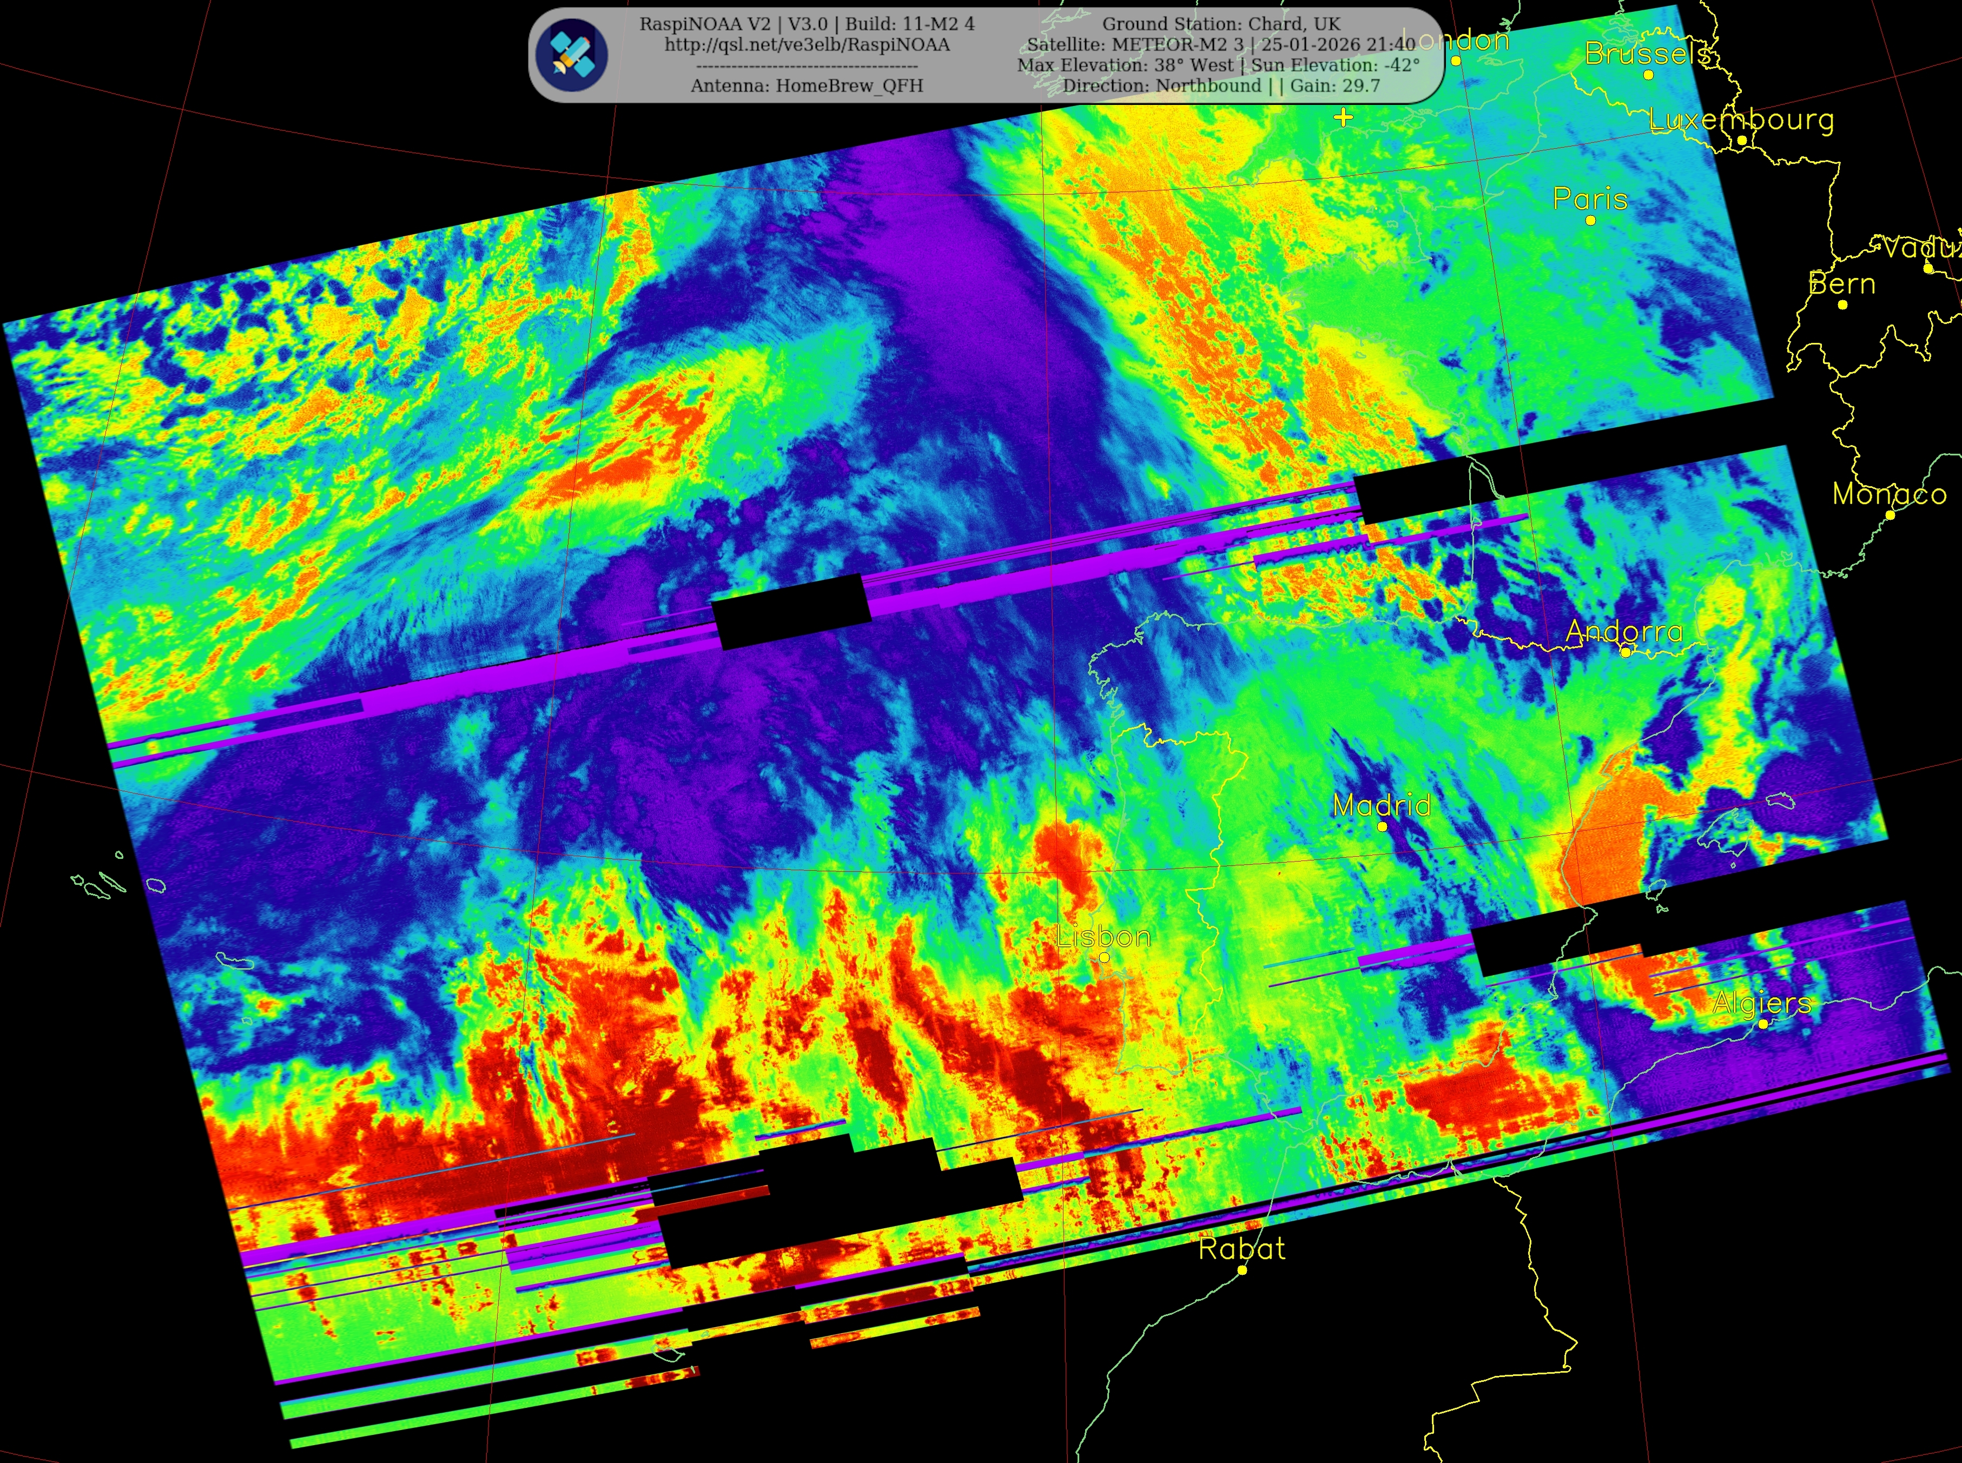Viewport: 1962px width, 1463px height.
Task: Click the Rabat city dot marker
Action: click(x=1242, y=1270)
